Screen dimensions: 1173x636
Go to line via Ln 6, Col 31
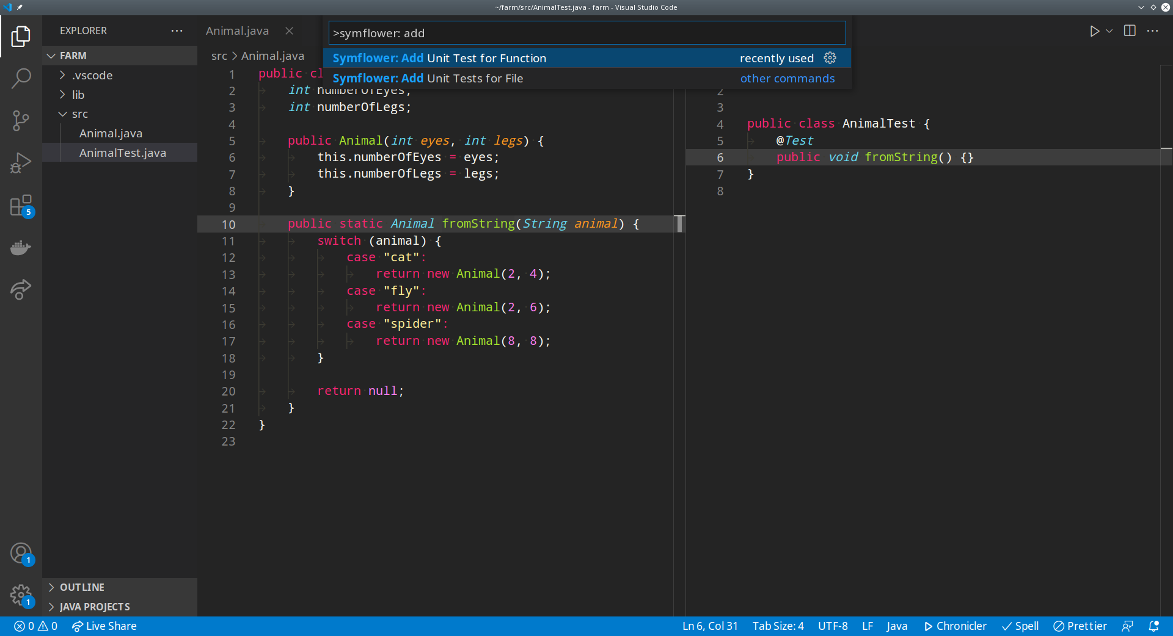click(710, 626)
